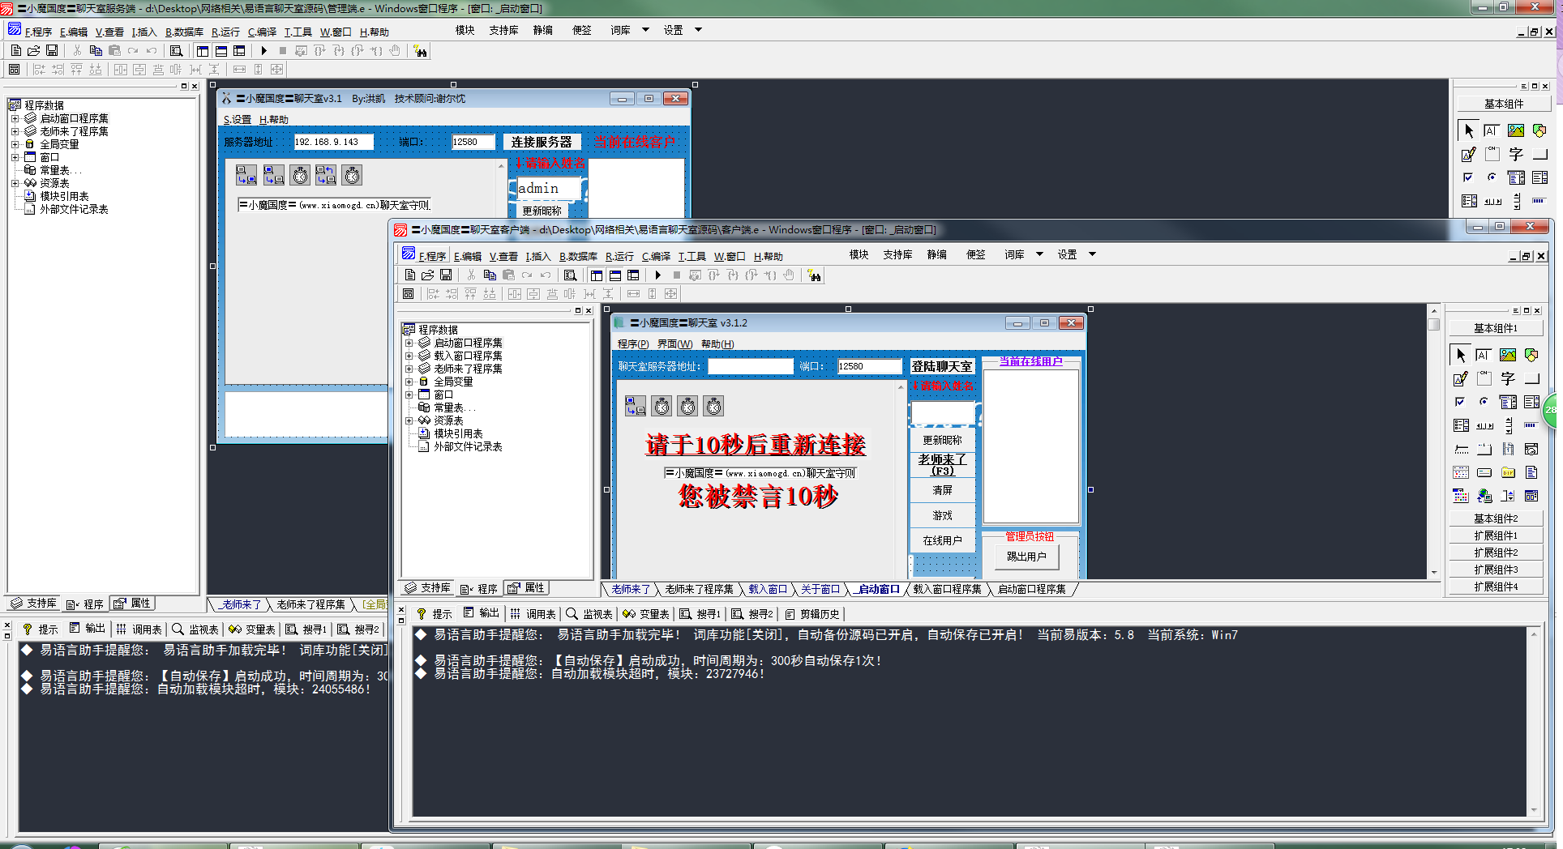The height and width of the screenshot is (849, 1563).
Task: Open the 设置 dropdown arrow in server IDE
Action: [698, 30]
